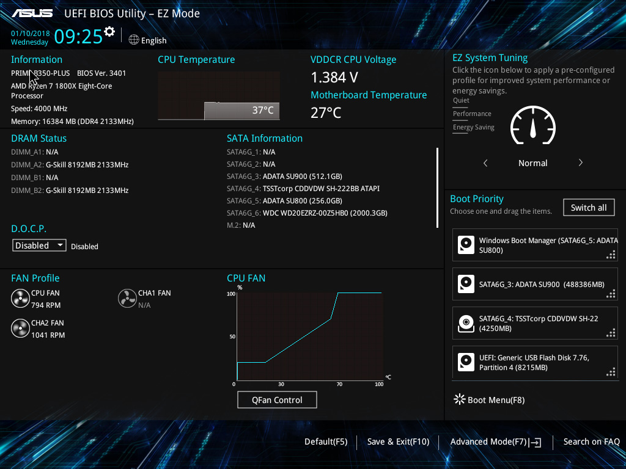626x469 pixels.
Task: Click Memory: 16384 MB (DDR4 2133MHz) text
Action: click(x=72, y=122)
